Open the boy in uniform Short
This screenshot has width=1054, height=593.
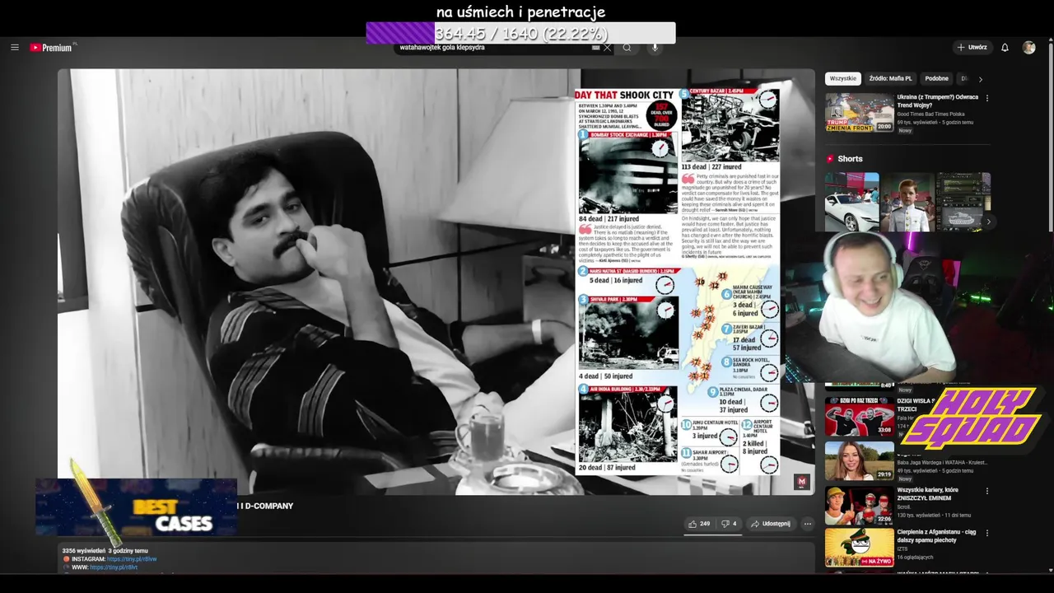[x=907, y=202]
